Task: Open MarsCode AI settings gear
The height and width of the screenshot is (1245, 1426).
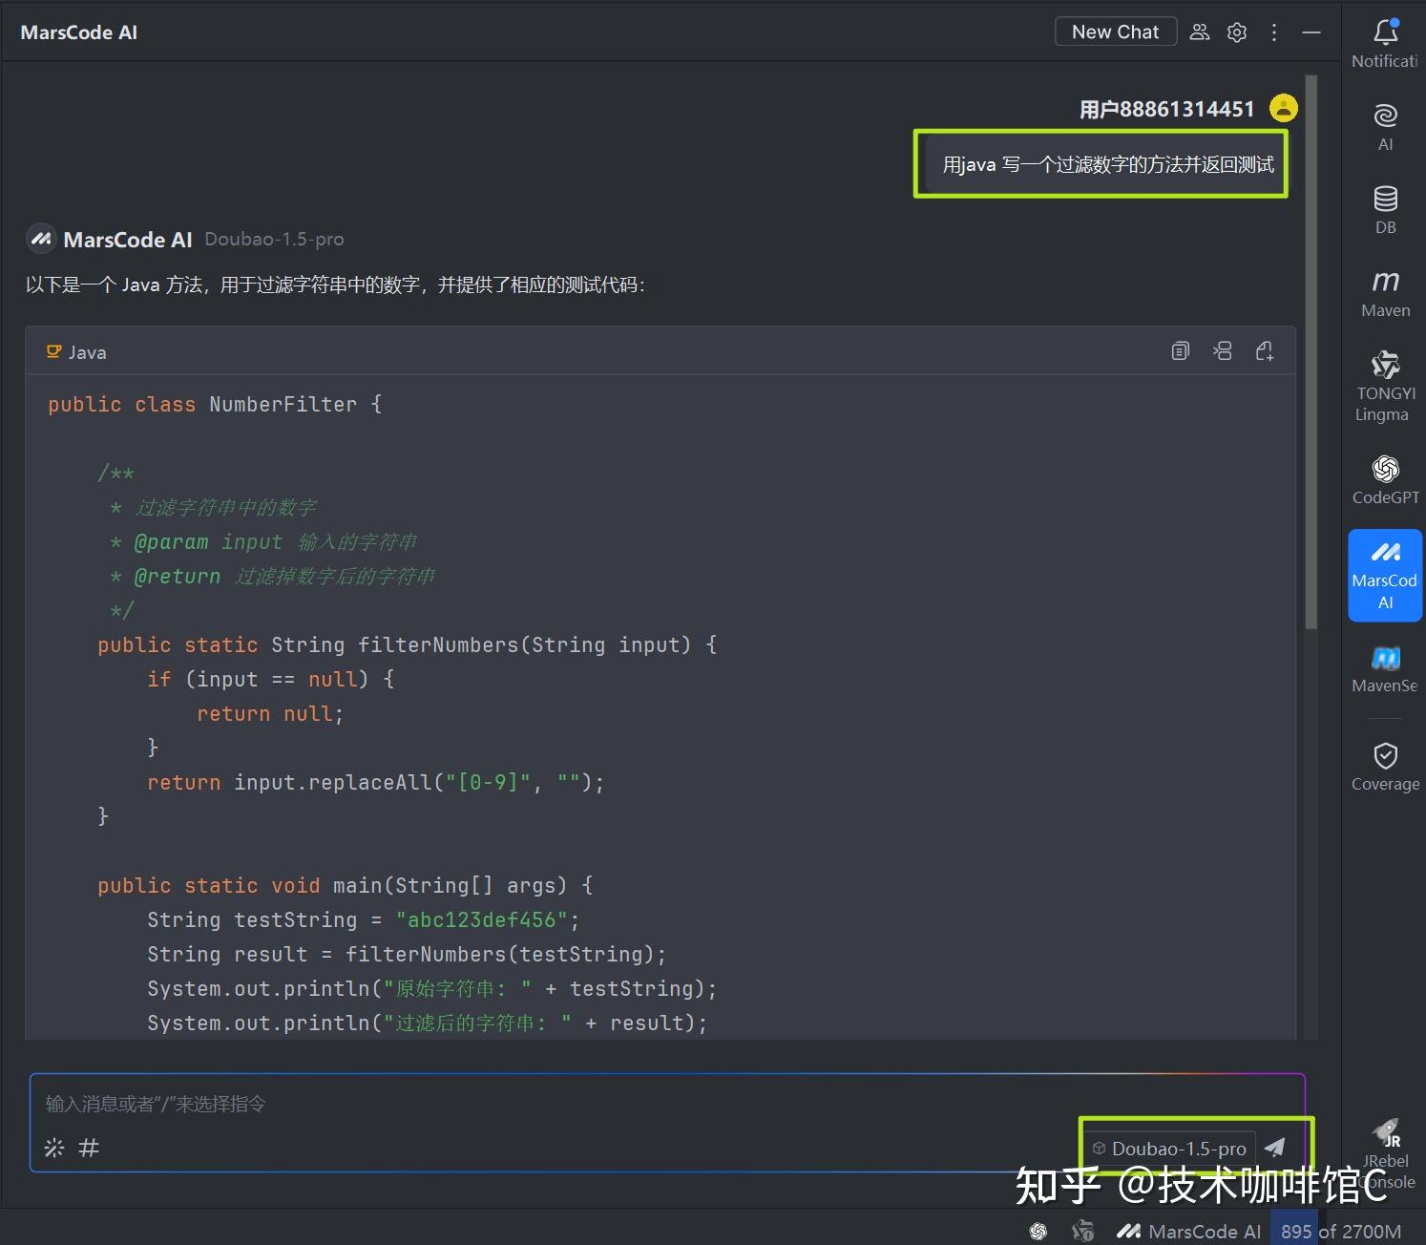Action: coord(1237,32)
